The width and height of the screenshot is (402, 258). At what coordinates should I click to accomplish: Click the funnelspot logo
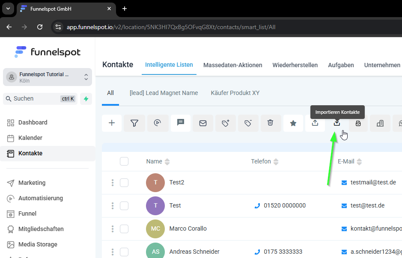click(x=48, y=52)
